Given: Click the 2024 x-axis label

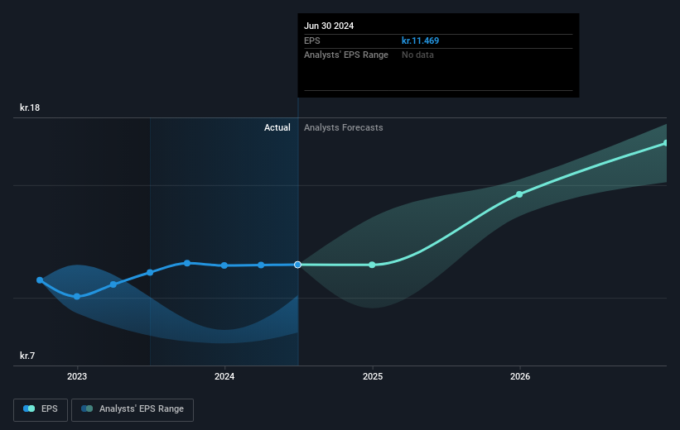Looking at the screenshot, I should click(x=224, y=376).
